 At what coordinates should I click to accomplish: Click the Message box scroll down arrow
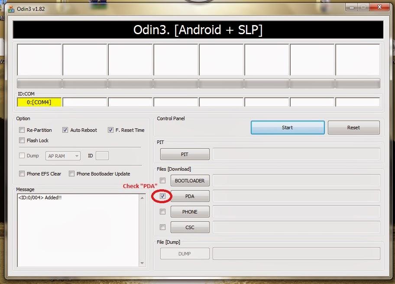pyautogui.click(x=142, y=263)
